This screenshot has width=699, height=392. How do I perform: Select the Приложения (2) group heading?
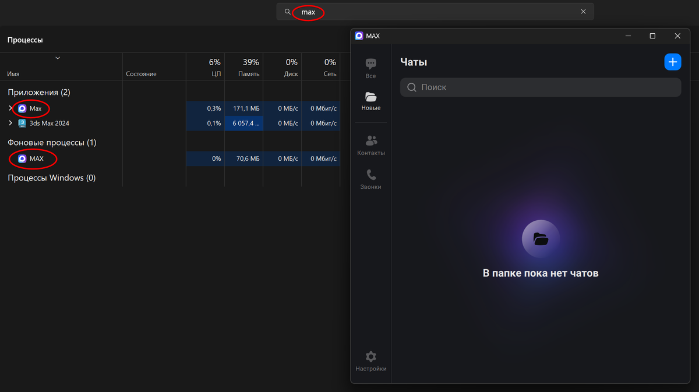tap(39, 92)
